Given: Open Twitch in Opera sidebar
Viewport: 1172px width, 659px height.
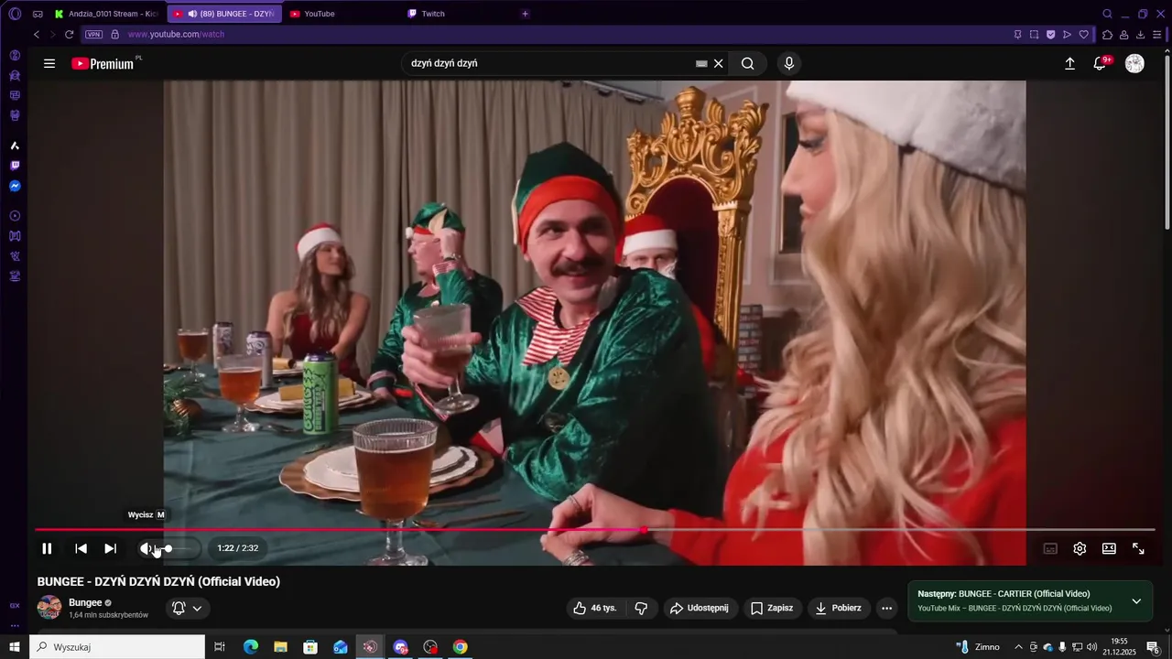Looking at the screenshot, I should coord(15,166).
